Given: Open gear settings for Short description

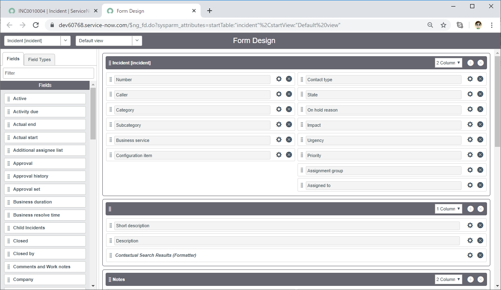Looking at the screenshot, I should click(470, 225).
